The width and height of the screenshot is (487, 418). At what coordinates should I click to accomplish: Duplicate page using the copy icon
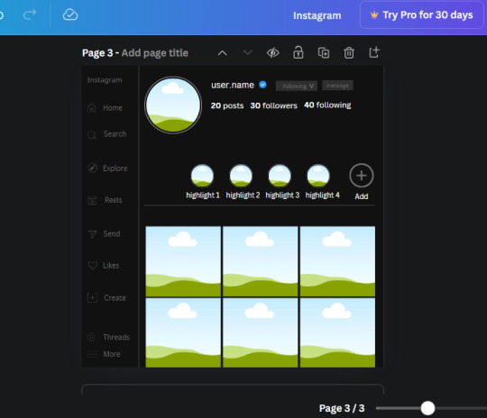pyautogui.click(x=324, y=53)
